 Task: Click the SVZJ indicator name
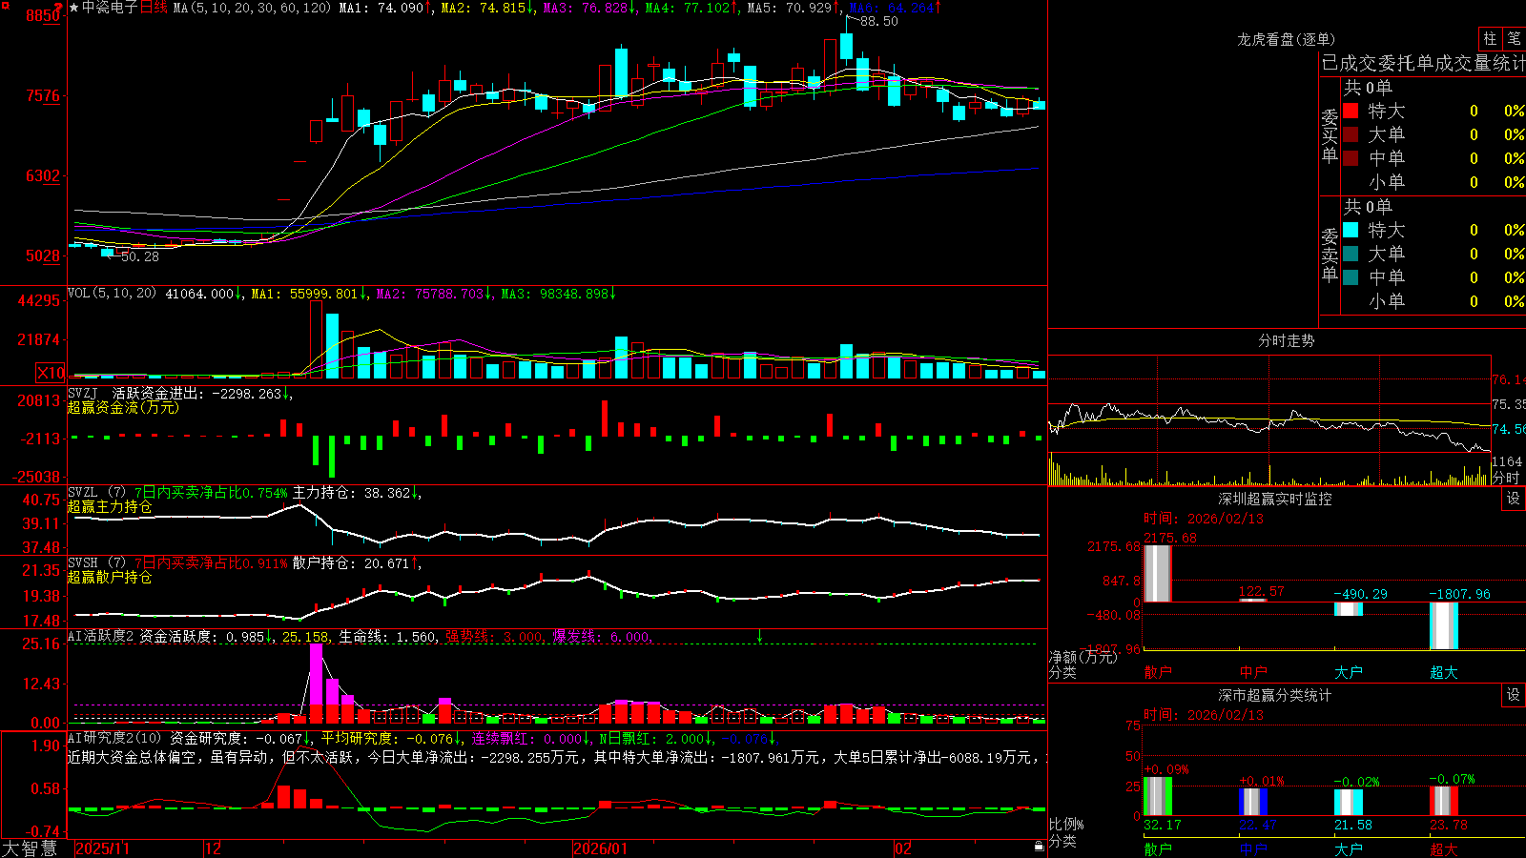coord(83,393)
